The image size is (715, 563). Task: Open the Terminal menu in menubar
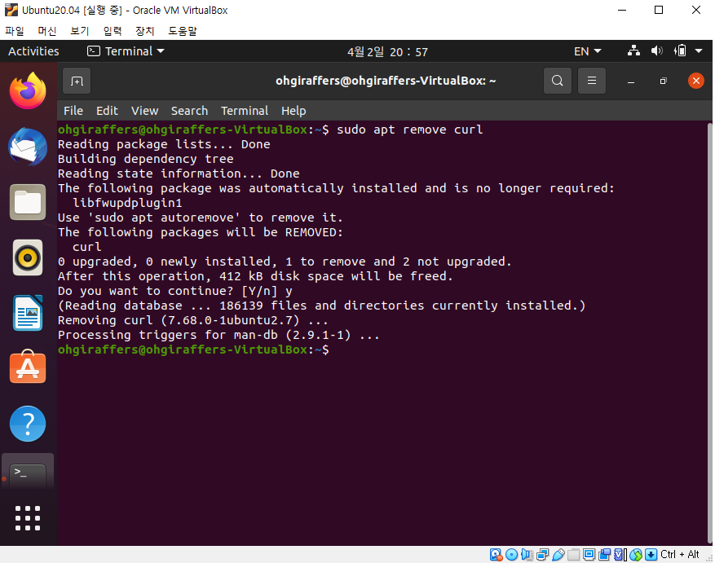click(245, 111)
